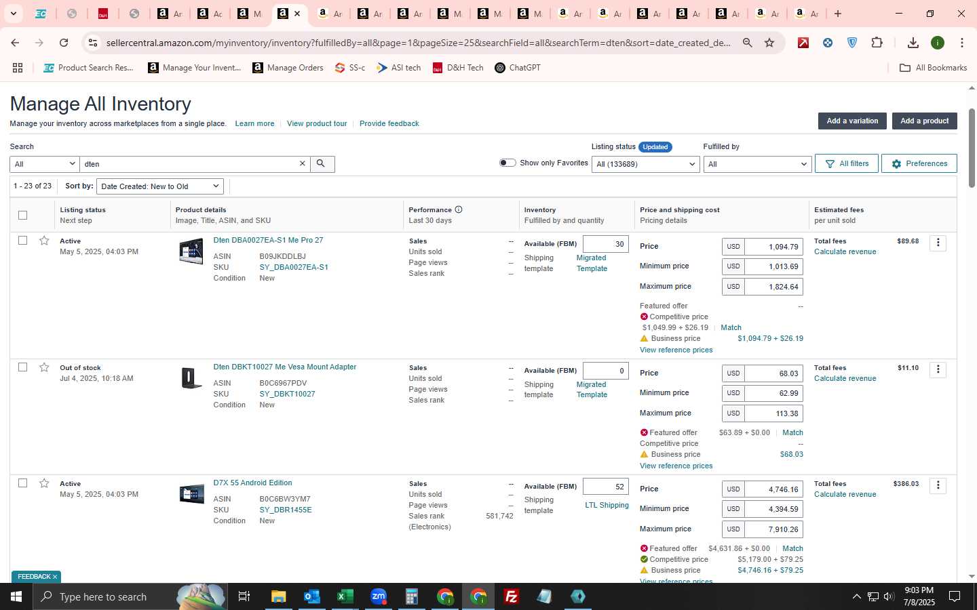The width and height of the screenshot is (977, 610).
Task: Reload the browser page
Action: (64, 43)
